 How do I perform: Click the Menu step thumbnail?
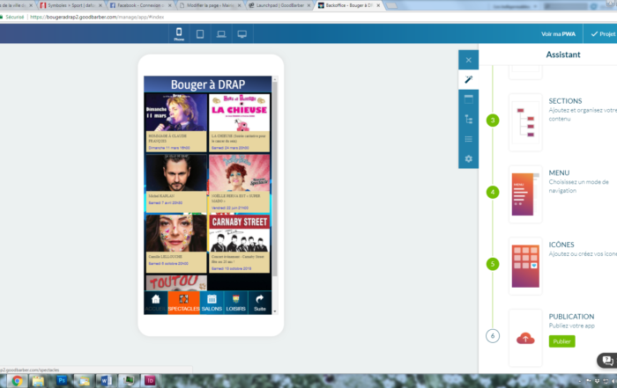(525, 194)
